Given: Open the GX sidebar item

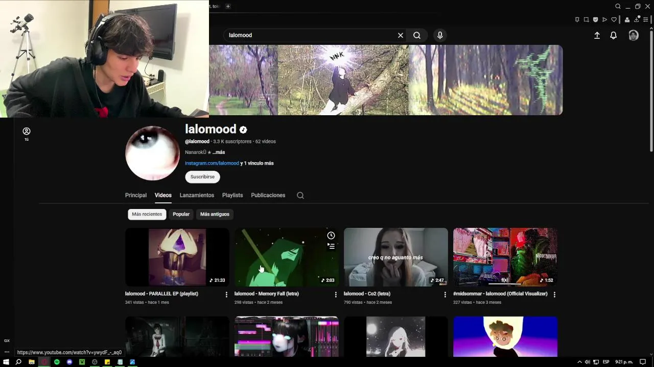Looking at the screenshot, I should coord(7,340).
